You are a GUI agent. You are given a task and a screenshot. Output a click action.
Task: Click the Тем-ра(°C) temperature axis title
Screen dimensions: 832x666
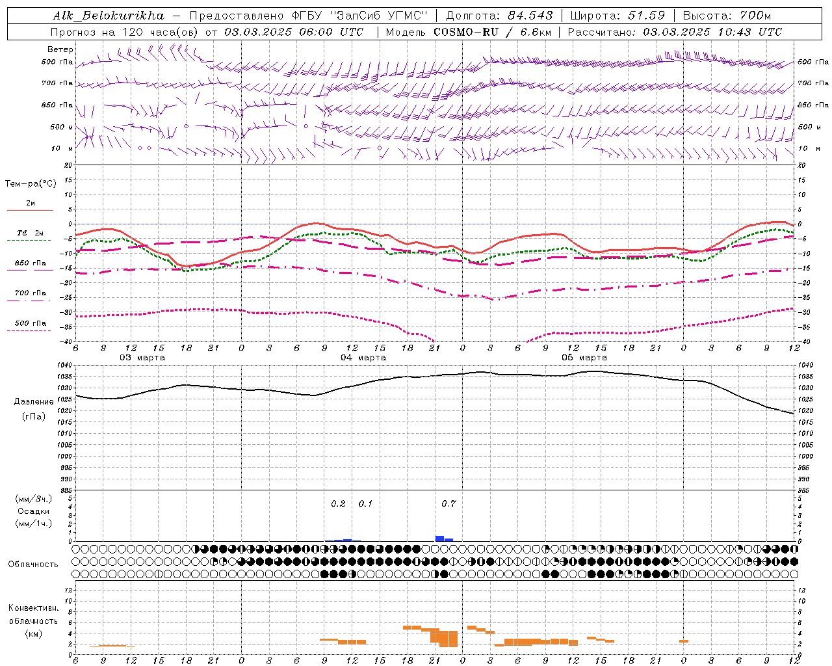tap(31, 184)
